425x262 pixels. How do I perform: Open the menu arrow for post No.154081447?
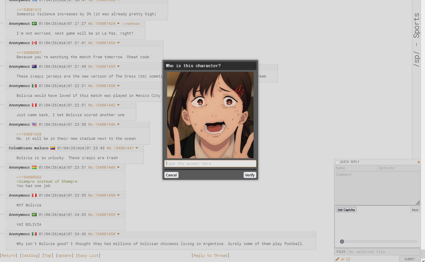pyautogui.click(x=137, y=148)
